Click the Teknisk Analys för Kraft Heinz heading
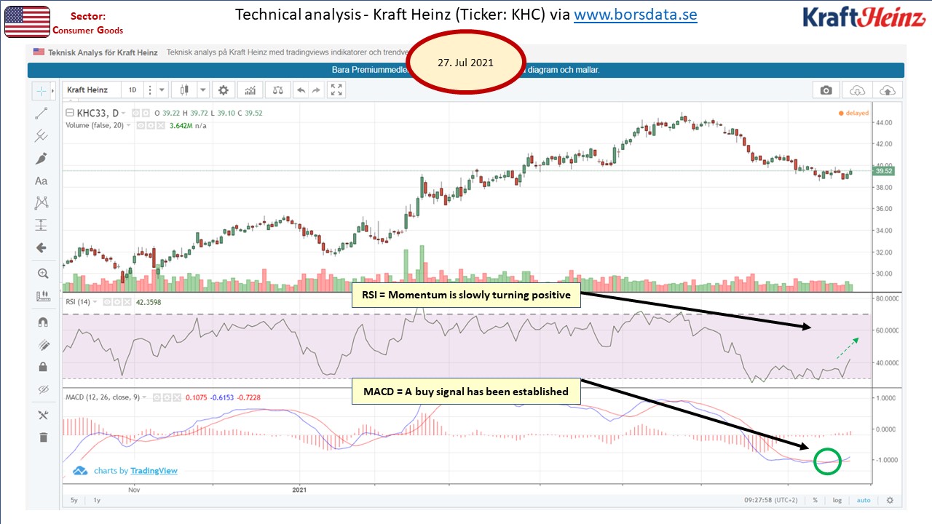The width and height of the screenshot is (932, 524). pos(103,52)
